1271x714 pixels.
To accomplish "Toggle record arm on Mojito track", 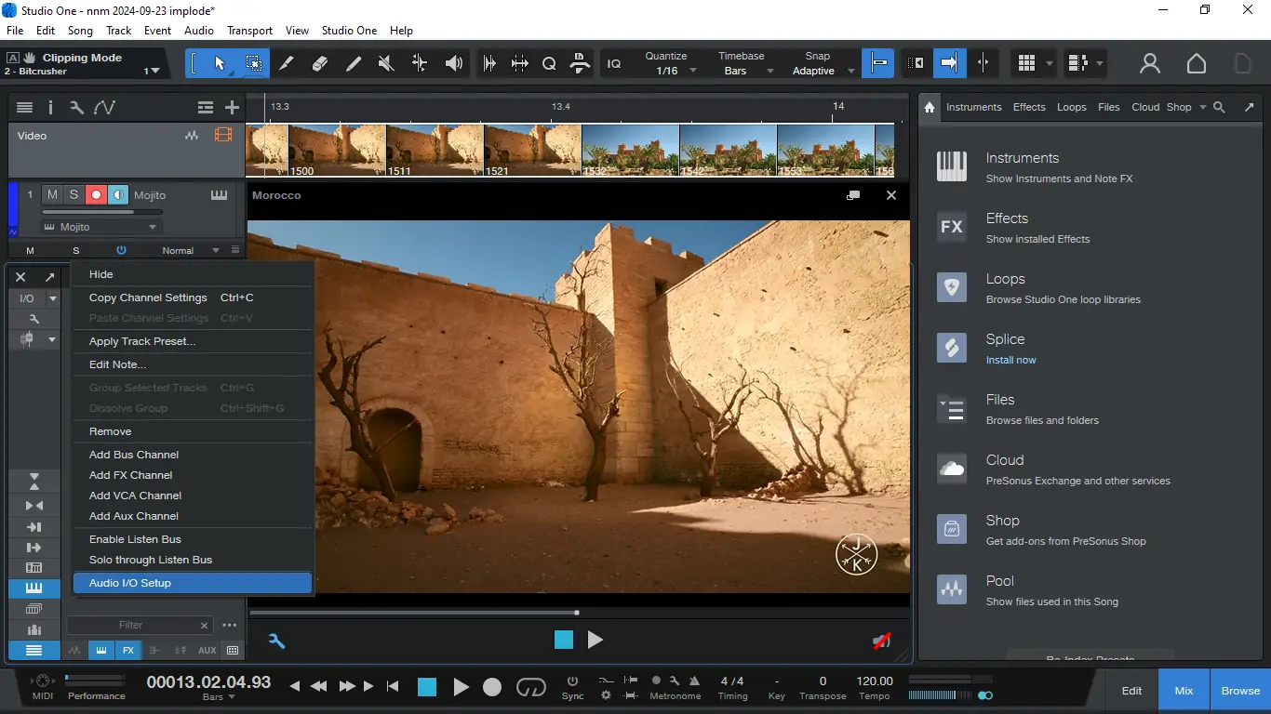I will coord(95,195).
